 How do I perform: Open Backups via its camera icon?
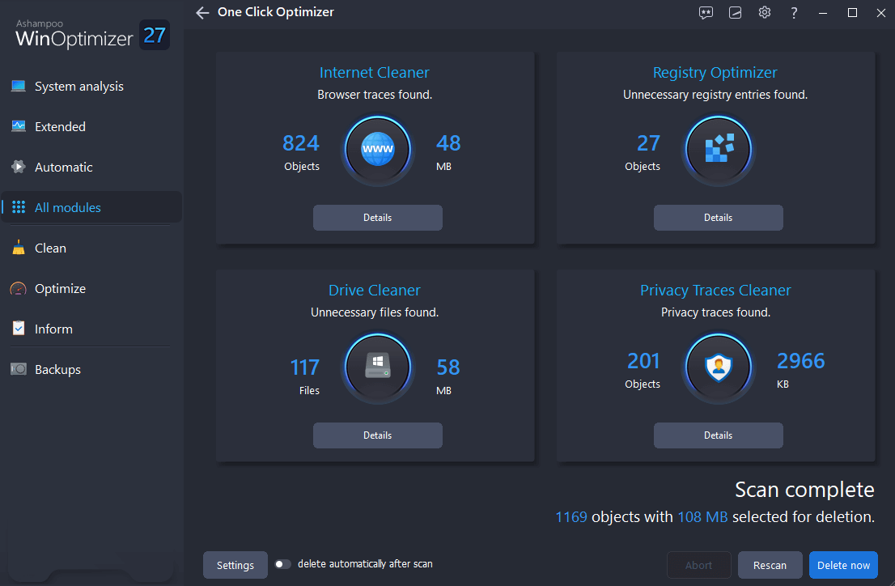(18, 369)
